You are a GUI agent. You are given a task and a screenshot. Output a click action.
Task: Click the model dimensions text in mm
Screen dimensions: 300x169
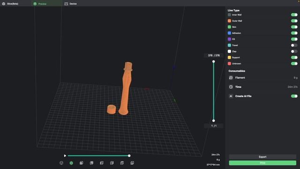coord(213,165)
